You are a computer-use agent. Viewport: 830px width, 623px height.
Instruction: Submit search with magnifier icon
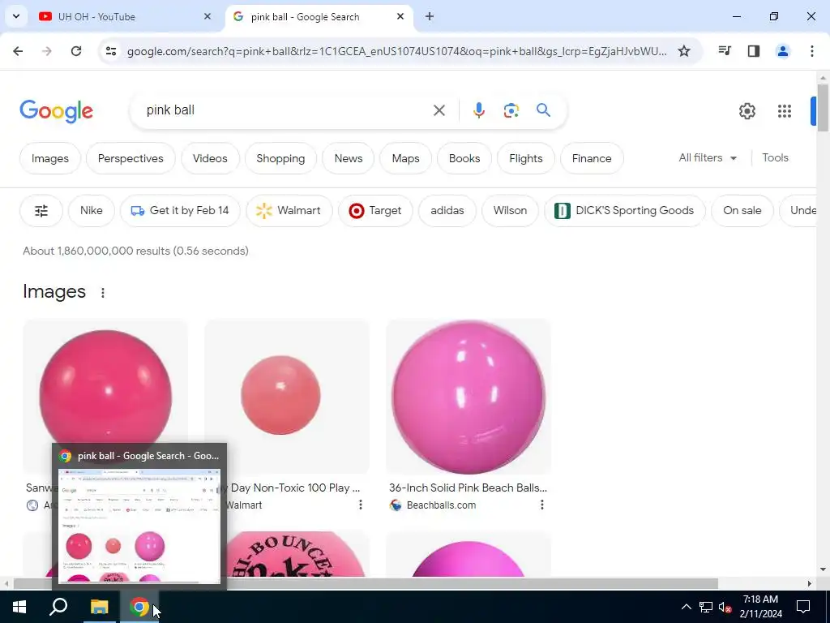pyautogui.click(x=544, y=110)
